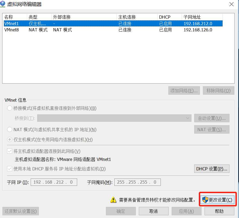Image resolution: width=239 pixels, height=218 pixels.
Task: Open NAT 设置(S)... button
Action: 212,130
